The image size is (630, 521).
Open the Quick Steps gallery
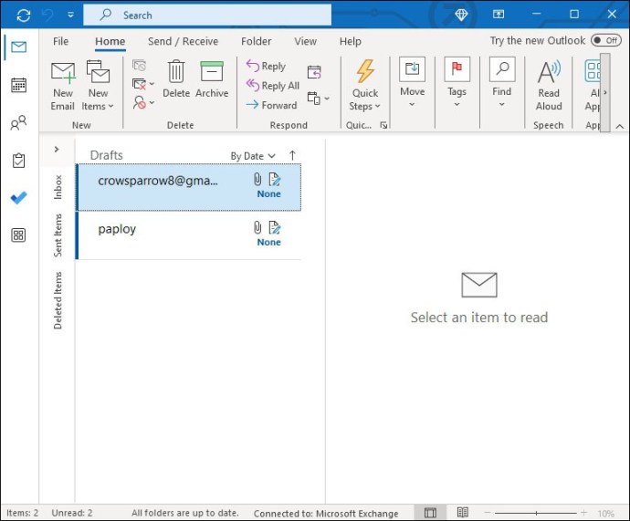(x=365, y=86)
